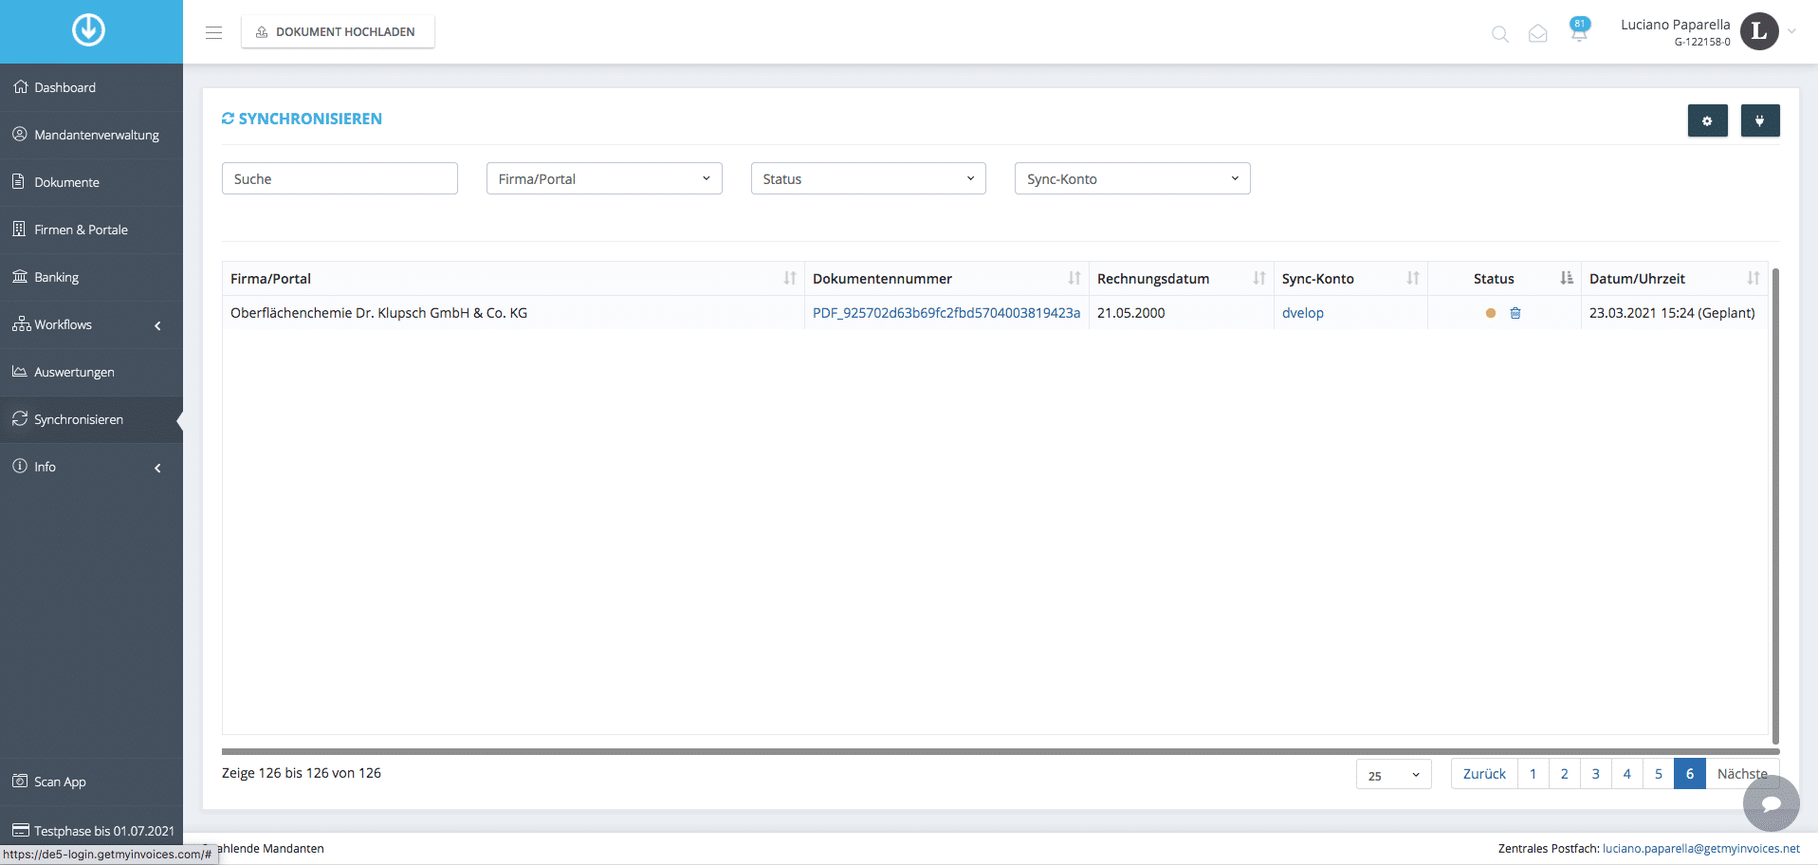Open Mandantenverwaltung in sidebar

click(91, 135)
